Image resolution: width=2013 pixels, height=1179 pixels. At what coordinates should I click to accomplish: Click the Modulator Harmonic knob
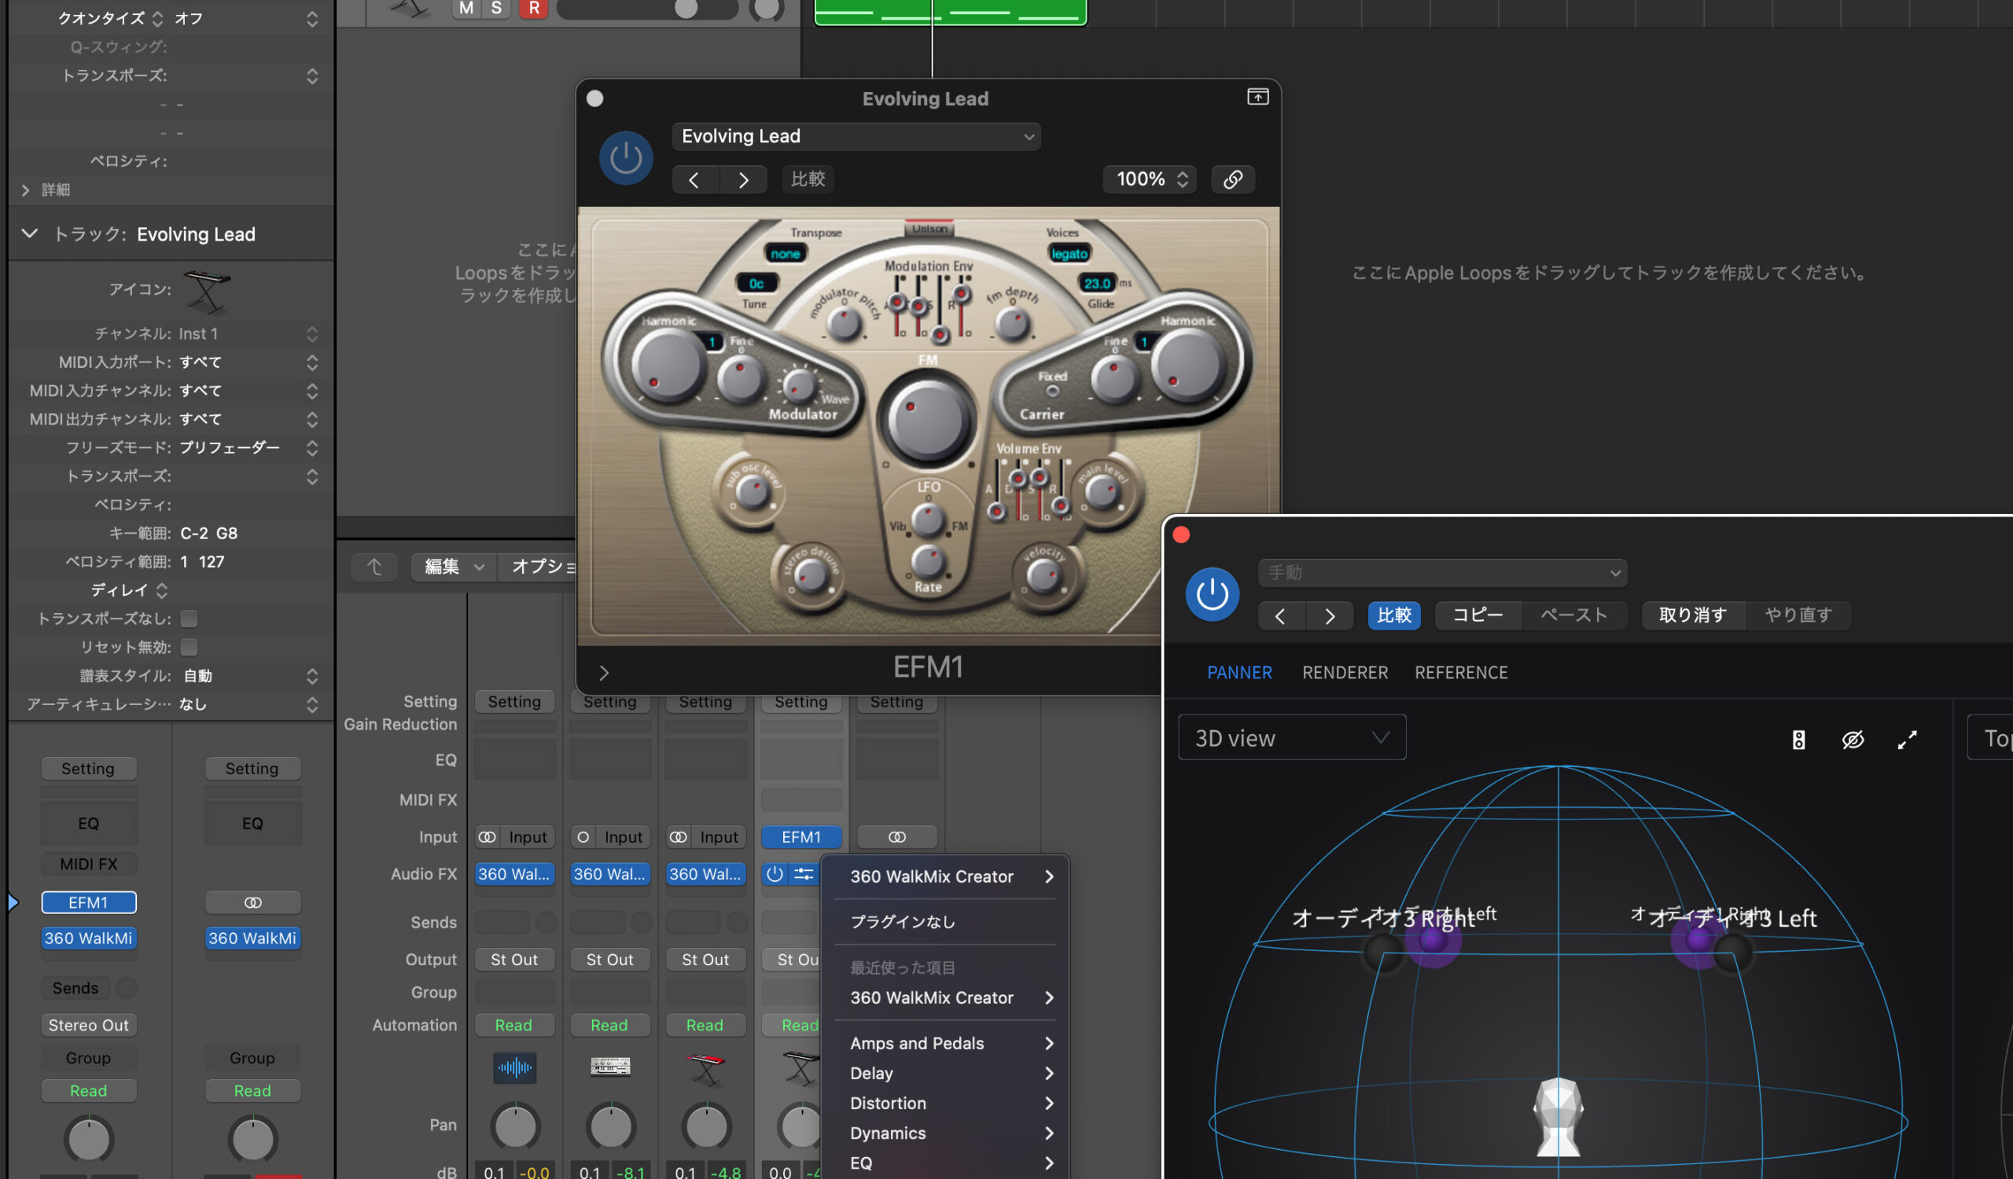click(668, 365)
